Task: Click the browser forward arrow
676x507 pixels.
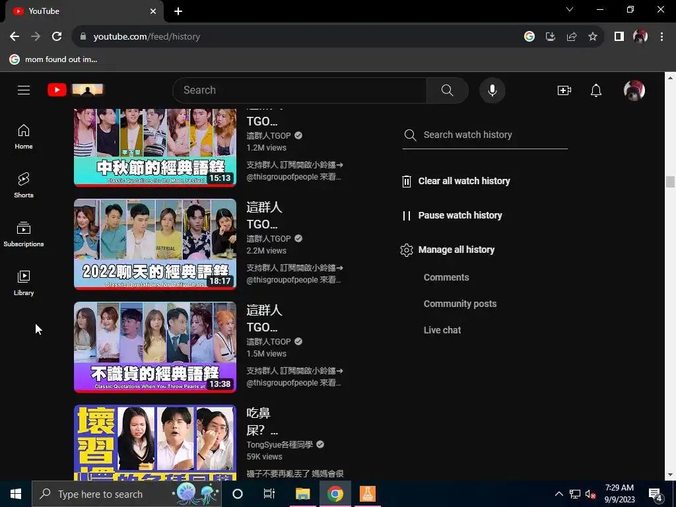Action: pyautogui.click(x=36, y=37)
